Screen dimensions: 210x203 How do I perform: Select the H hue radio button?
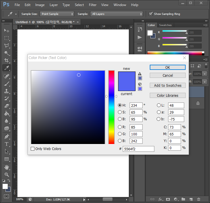coord(120,105)
